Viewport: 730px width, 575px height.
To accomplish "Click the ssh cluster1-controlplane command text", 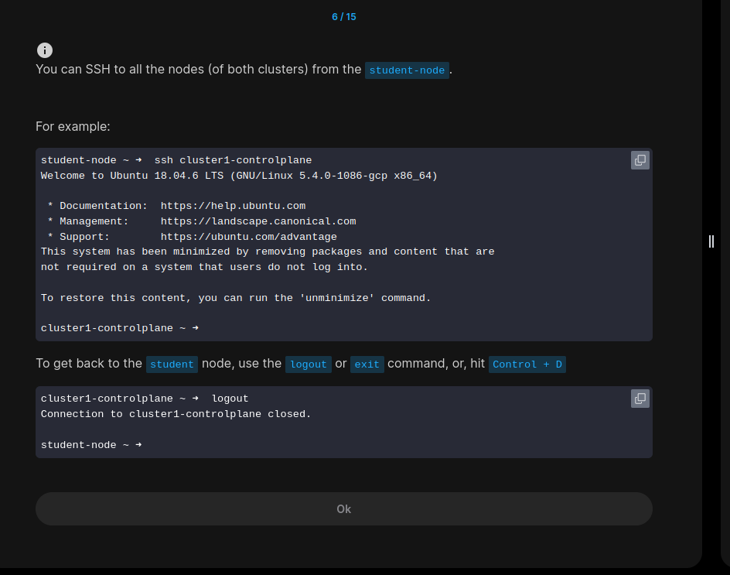I will click(x=233, y=160).
